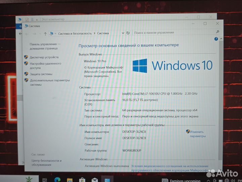
Task: Click the shield icon beside Диспетчер устройств
Action: (26, 57)
